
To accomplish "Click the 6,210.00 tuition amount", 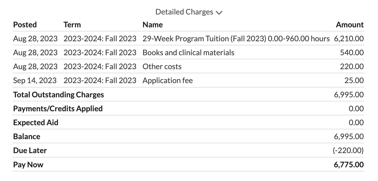I will (x=349, y=39).
